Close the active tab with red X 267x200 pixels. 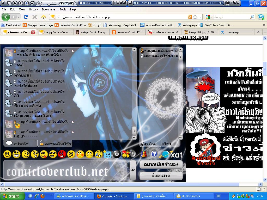(33, 32)
